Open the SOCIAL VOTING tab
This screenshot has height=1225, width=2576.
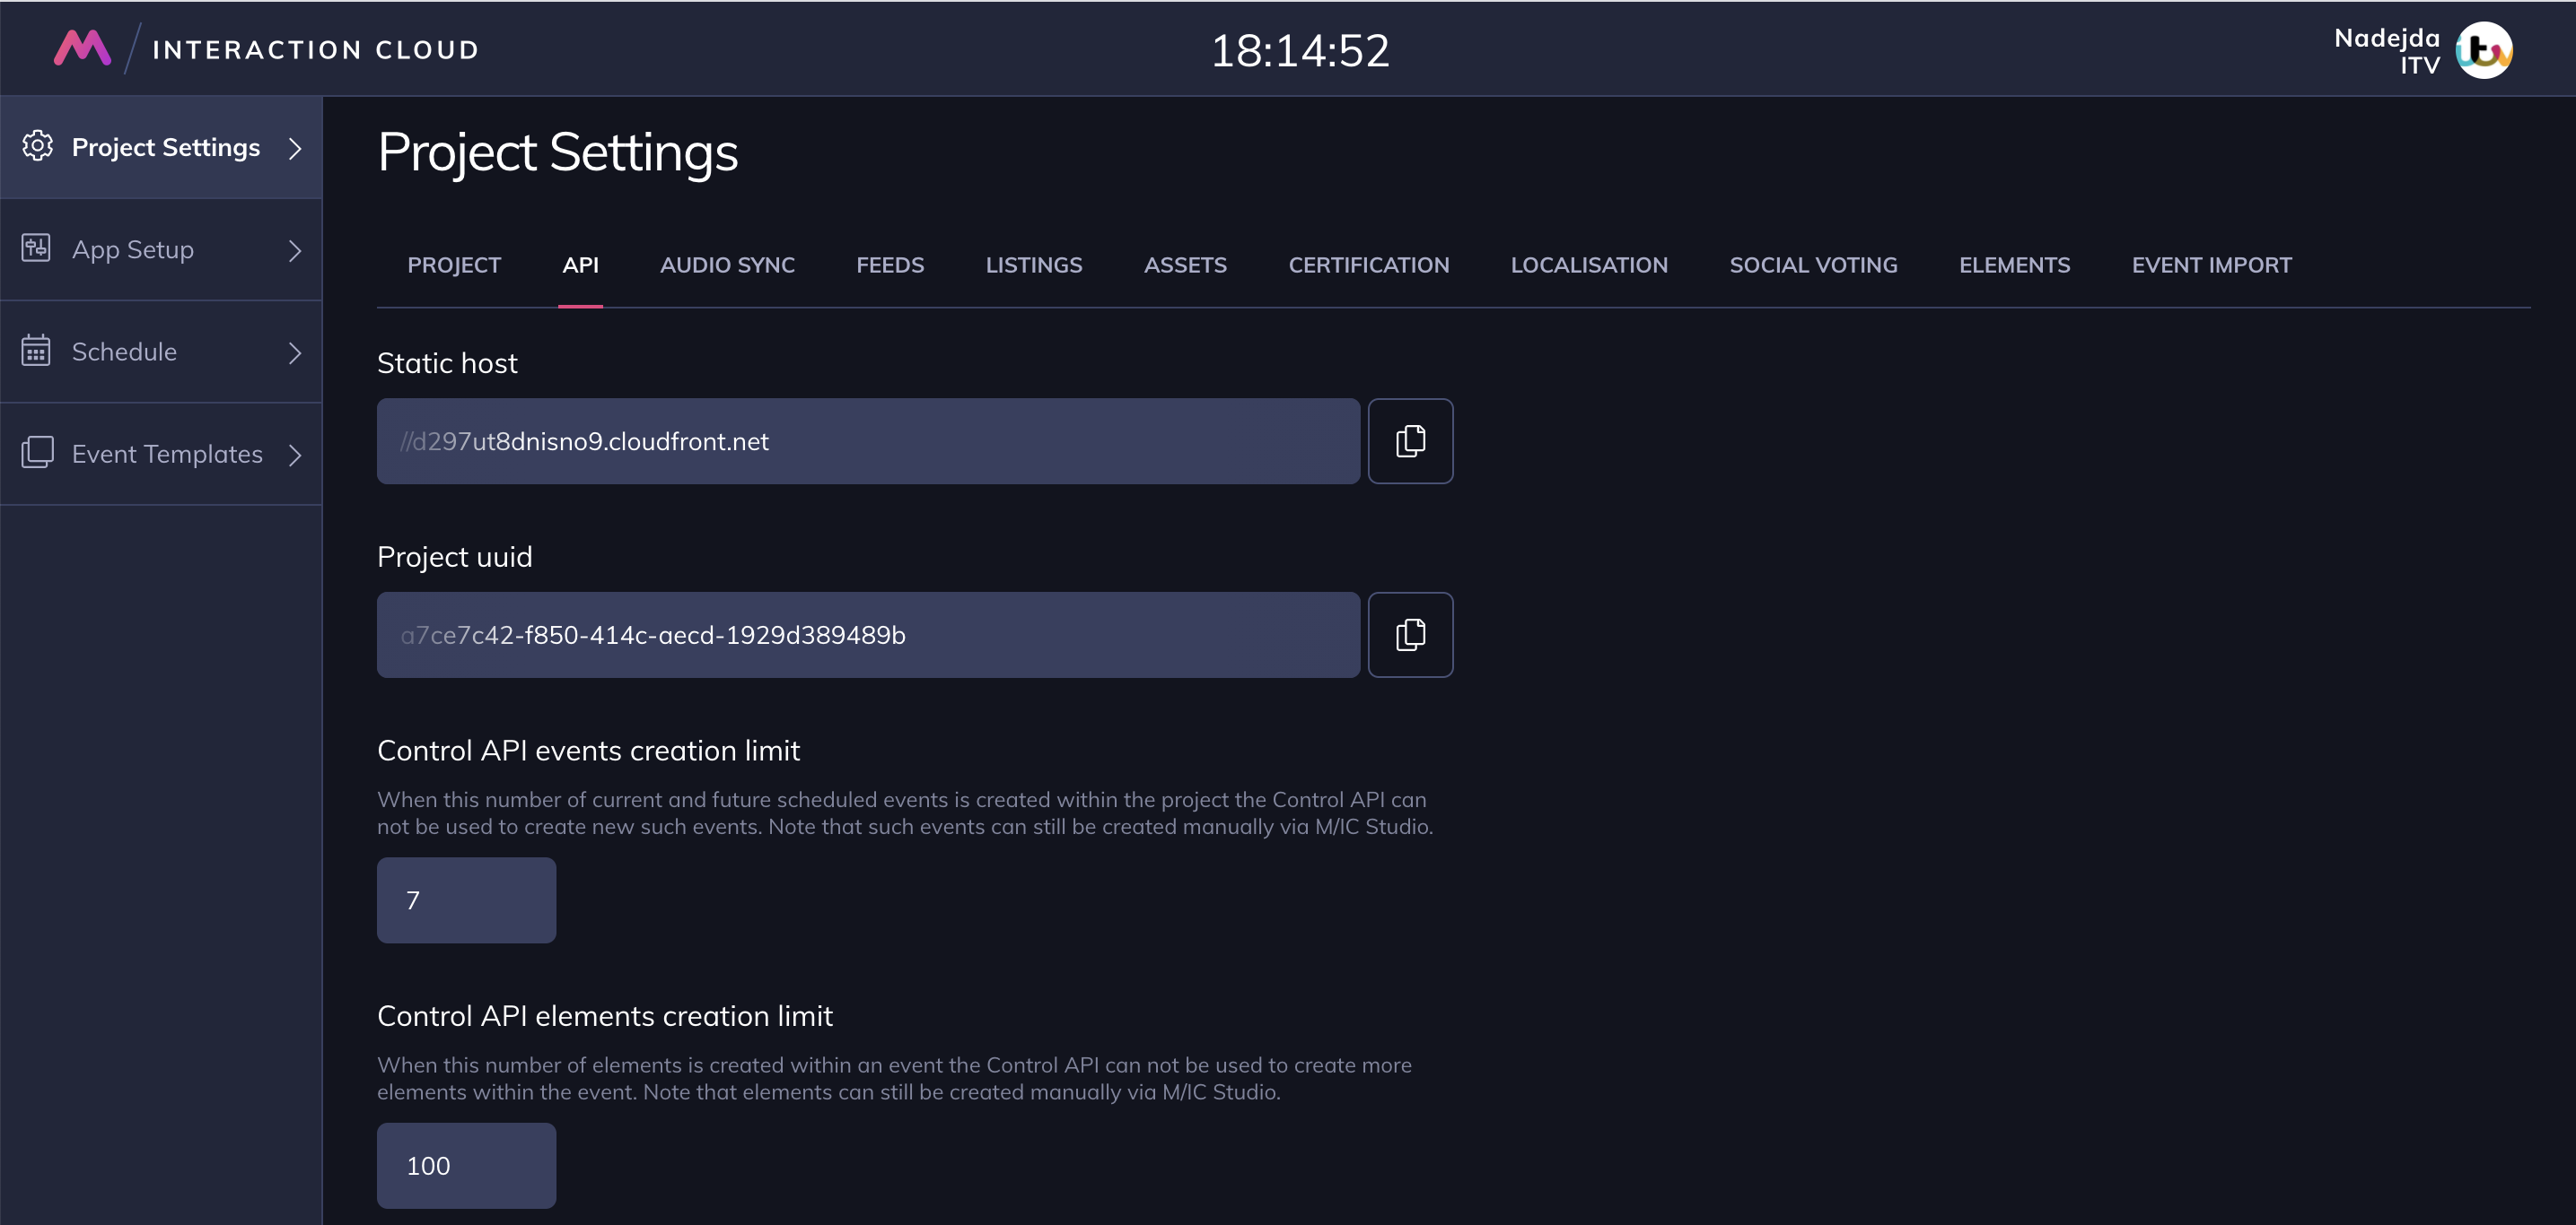coord(1813,265)
